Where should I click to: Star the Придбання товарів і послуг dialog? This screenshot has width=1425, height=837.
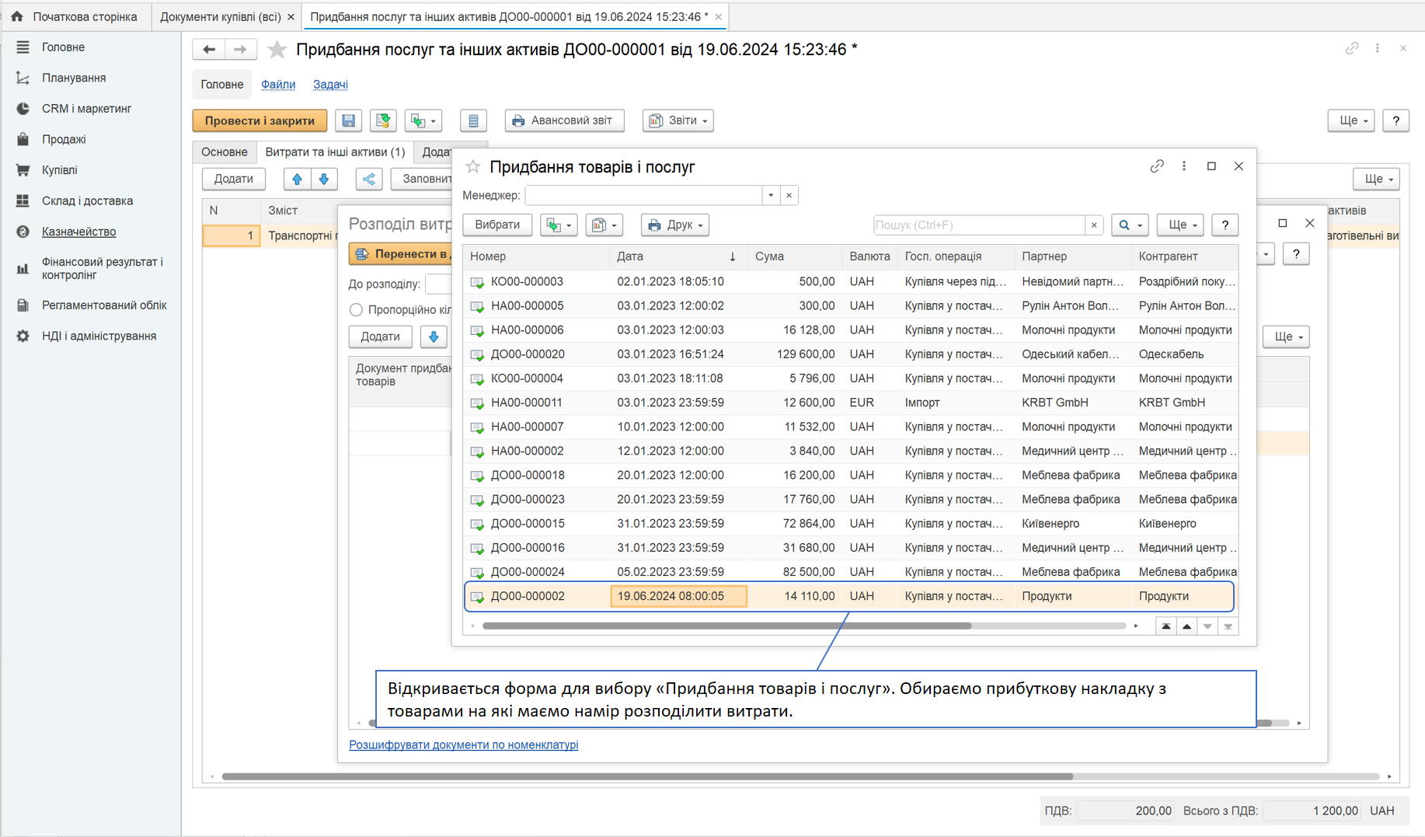point(472,166)
